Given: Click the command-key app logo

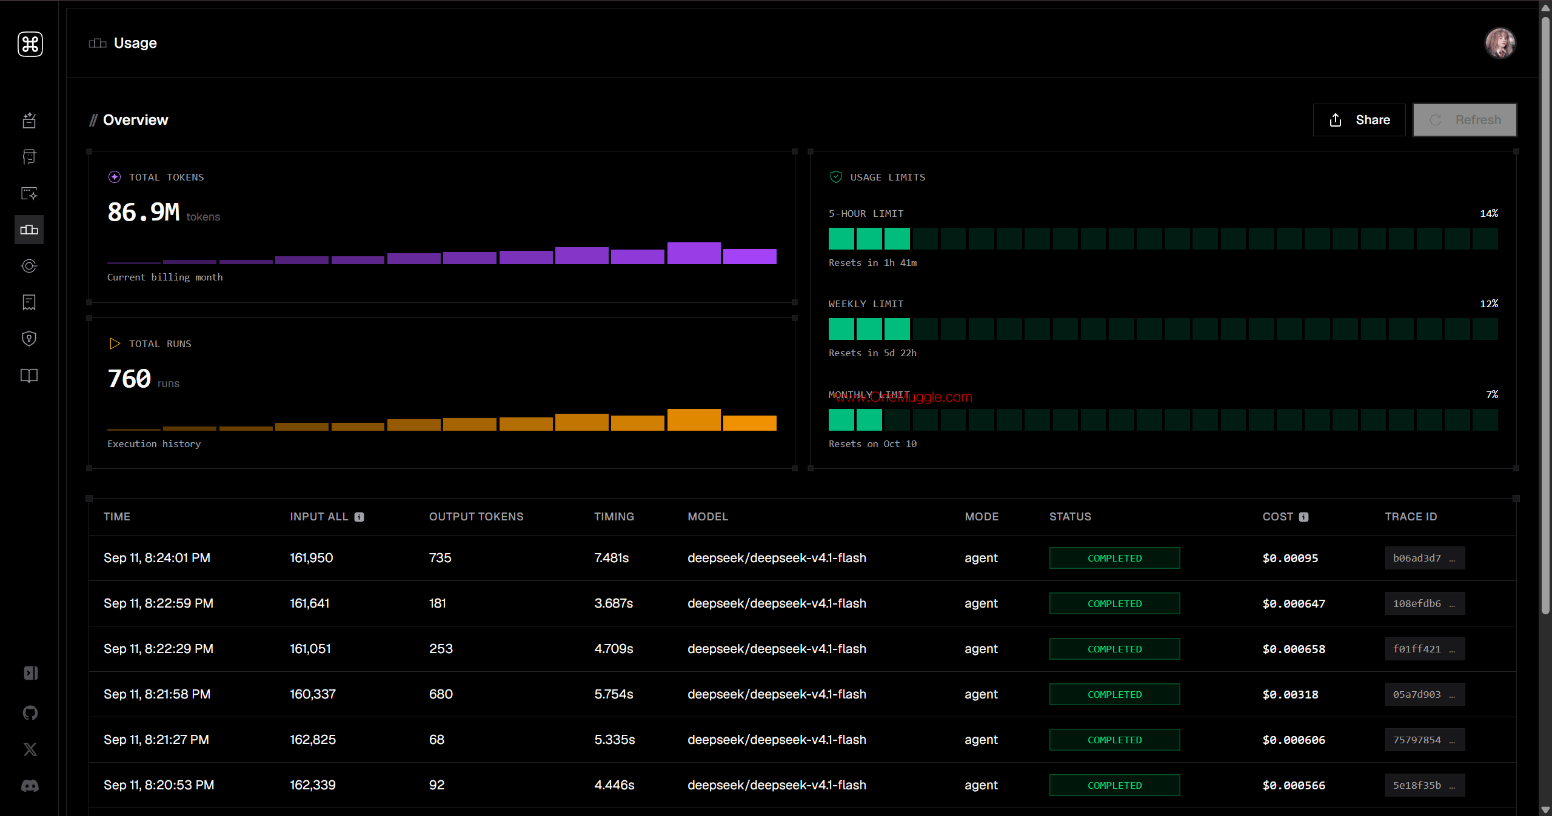Looking at the screenshot, I should coord(30,44).
